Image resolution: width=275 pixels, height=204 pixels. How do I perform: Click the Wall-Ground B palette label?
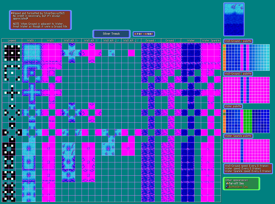coord(238,74)
